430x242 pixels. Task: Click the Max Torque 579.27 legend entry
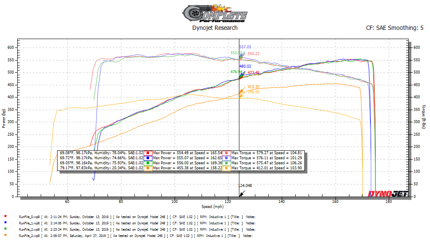(266, 153)
